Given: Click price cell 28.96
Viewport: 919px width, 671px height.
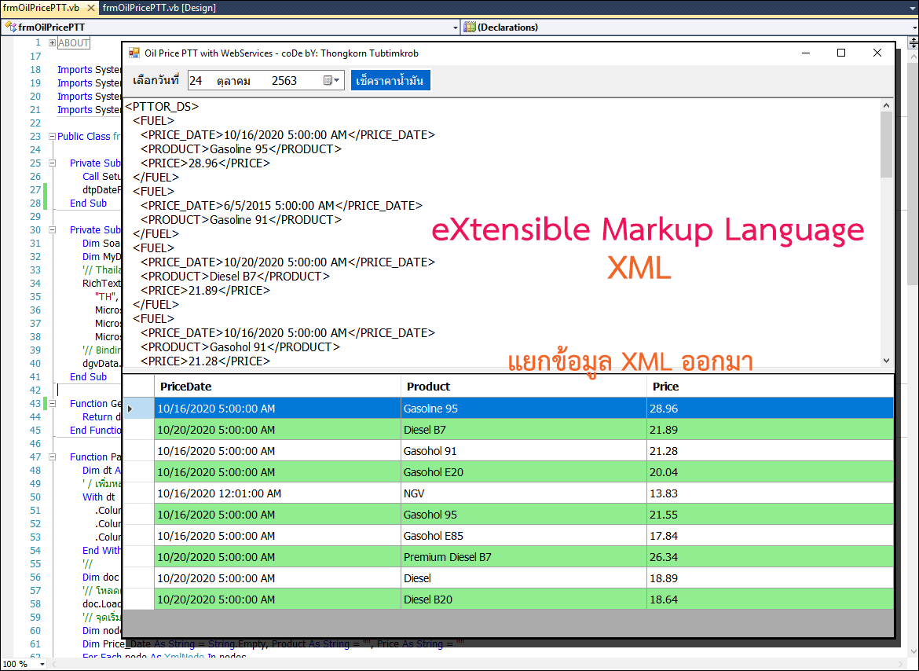Looking at the screenshot, I should pos(770,409).
